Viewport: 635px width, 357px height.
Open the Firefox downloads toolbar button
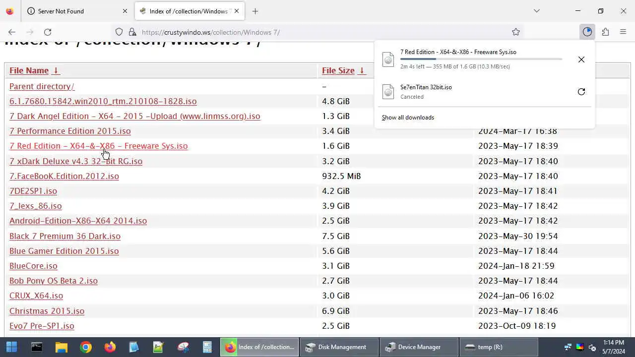587,32
